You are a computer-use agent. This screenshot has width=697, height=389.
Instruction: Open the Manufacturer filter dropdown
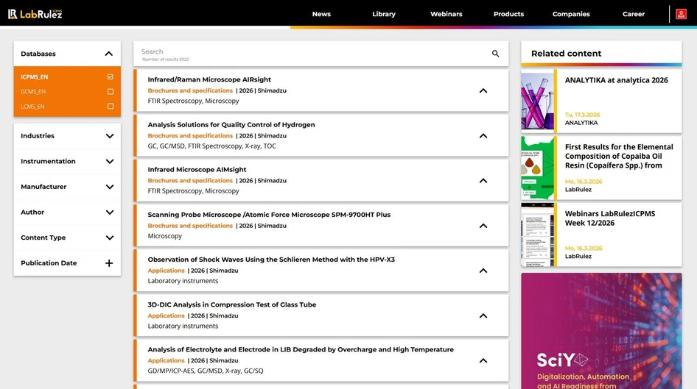pyautogui.click(x=109, y=187)
